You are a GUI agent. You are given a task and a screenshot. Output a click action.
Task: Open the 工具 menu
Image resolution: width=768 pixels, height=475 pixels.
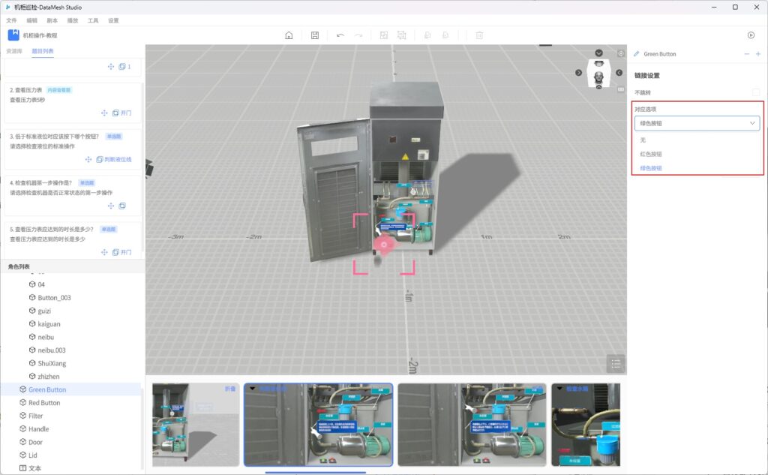93,21
